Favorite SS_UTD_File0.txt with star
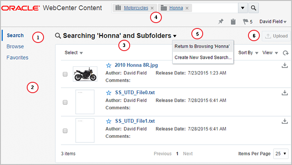Image resolution: width=292 pixels, height=165 pixels. [108, 93]
